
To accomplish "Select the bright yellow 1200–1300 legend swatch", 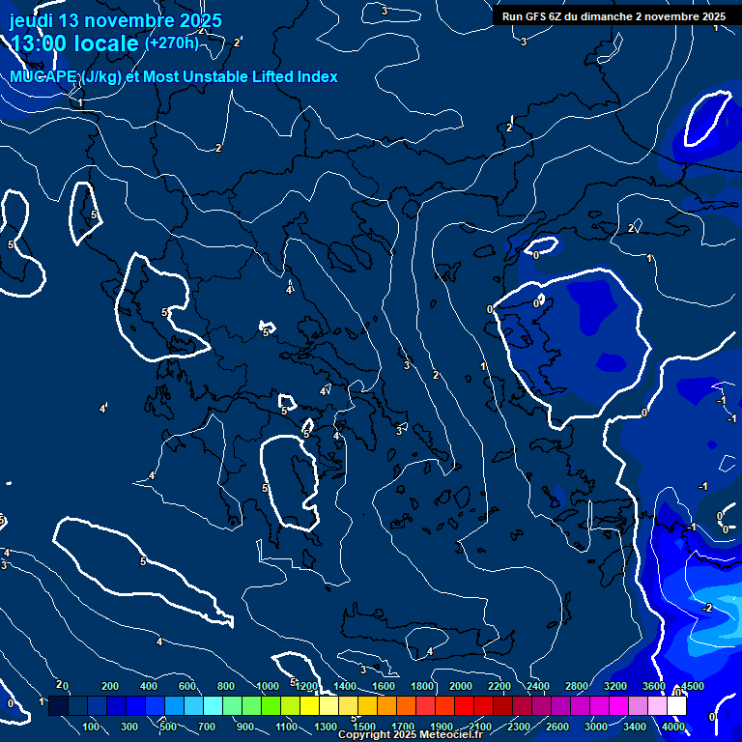I will click(309, 705).
